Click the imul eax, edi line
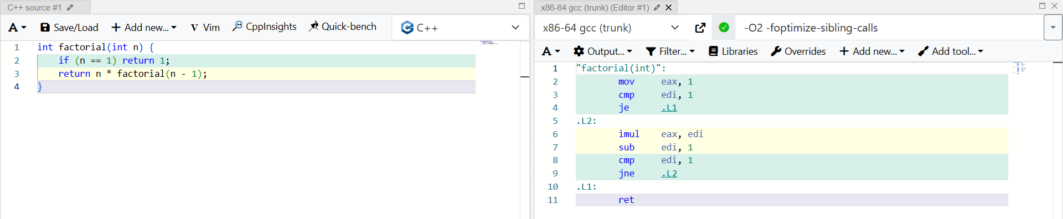1063x219 pixels. tap(792, 134)
